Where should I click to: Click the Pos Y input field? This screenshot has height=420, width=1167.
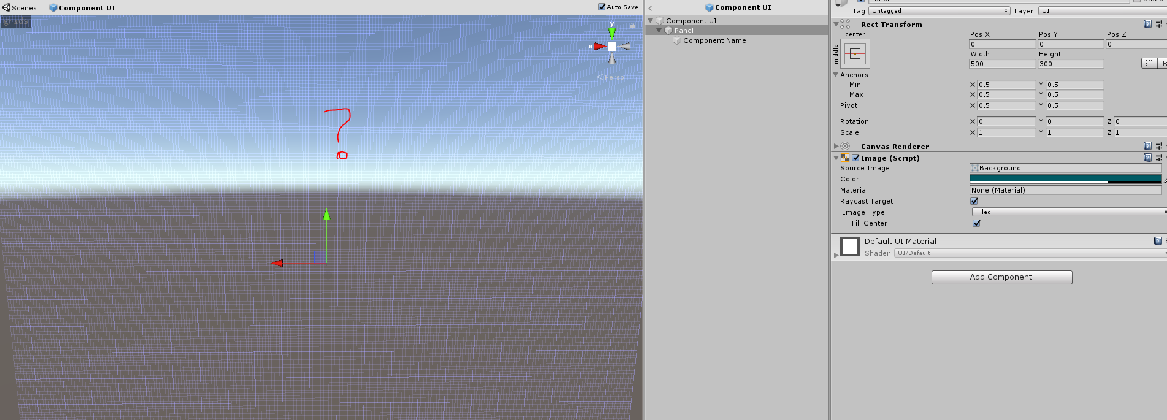click(x=1071, y=44)
